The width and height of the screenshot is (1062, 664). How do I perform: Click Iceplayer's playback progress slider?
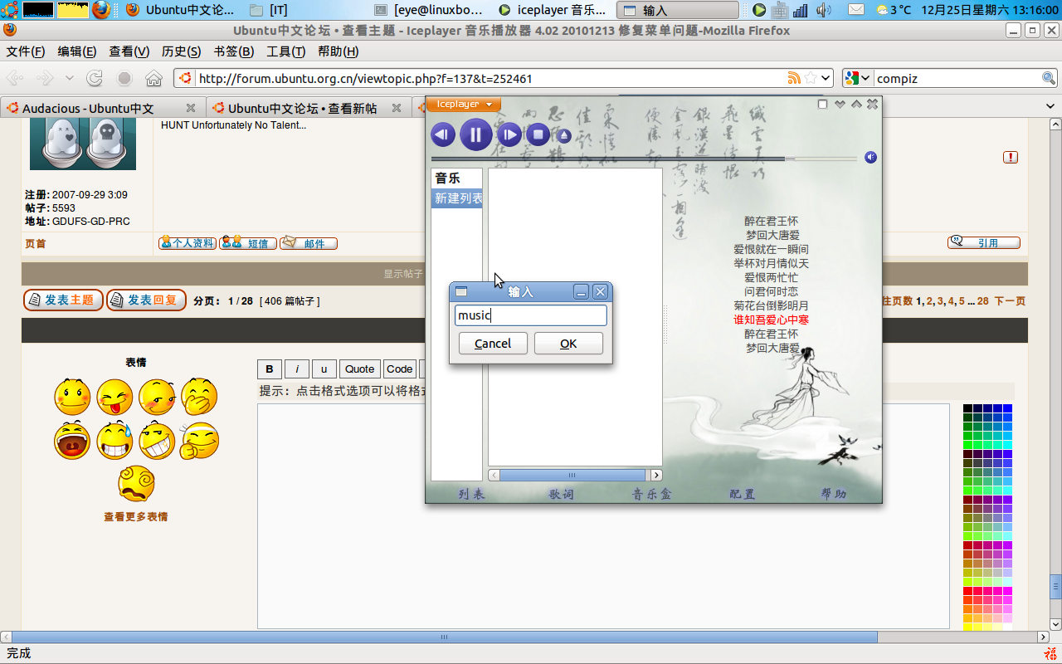coord(645,158)
